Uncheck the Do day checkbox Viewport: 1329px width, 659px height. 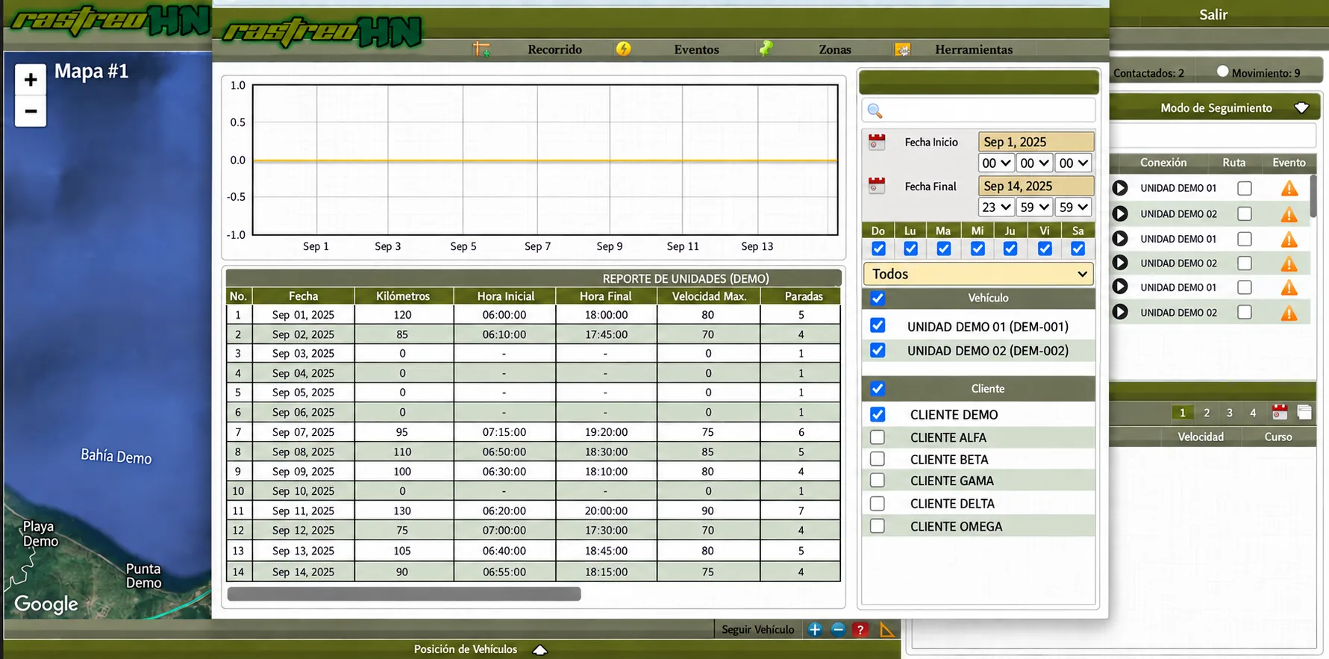878,249
